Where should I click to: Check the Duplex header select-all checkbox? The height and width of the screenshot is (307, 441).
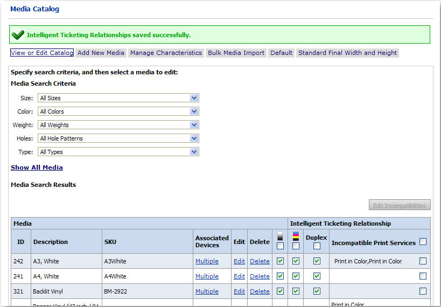pos(317,246)
